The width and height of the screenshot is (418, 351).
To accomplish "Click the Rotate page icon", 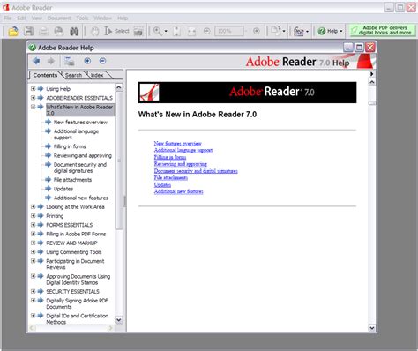I will click(276, 31).
